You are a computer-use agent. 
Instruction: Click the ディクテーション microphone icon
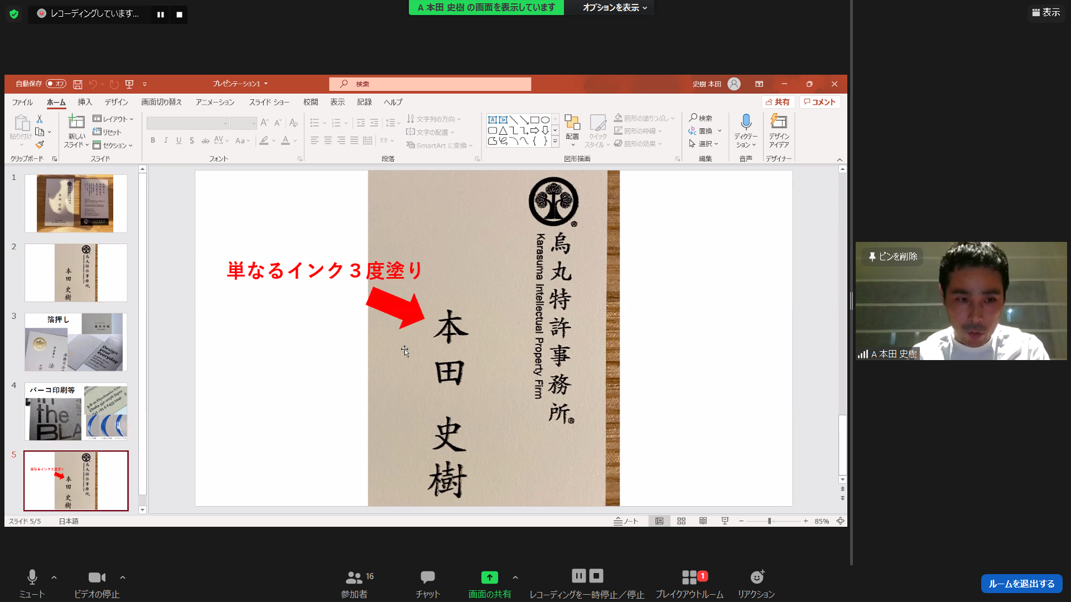tap(746, 122)
